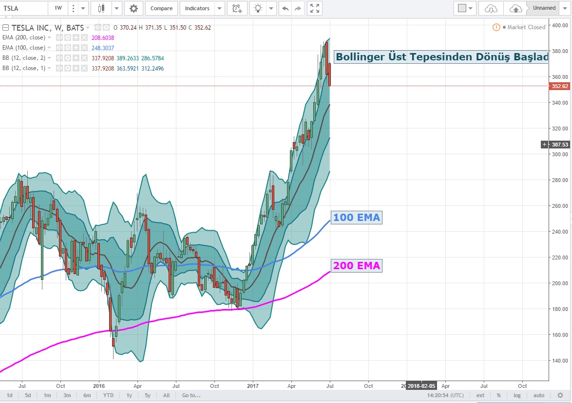The height and width of the screenshot is (403, 572).
Task: Open layout selector square icon
Action: click(462, 8)
